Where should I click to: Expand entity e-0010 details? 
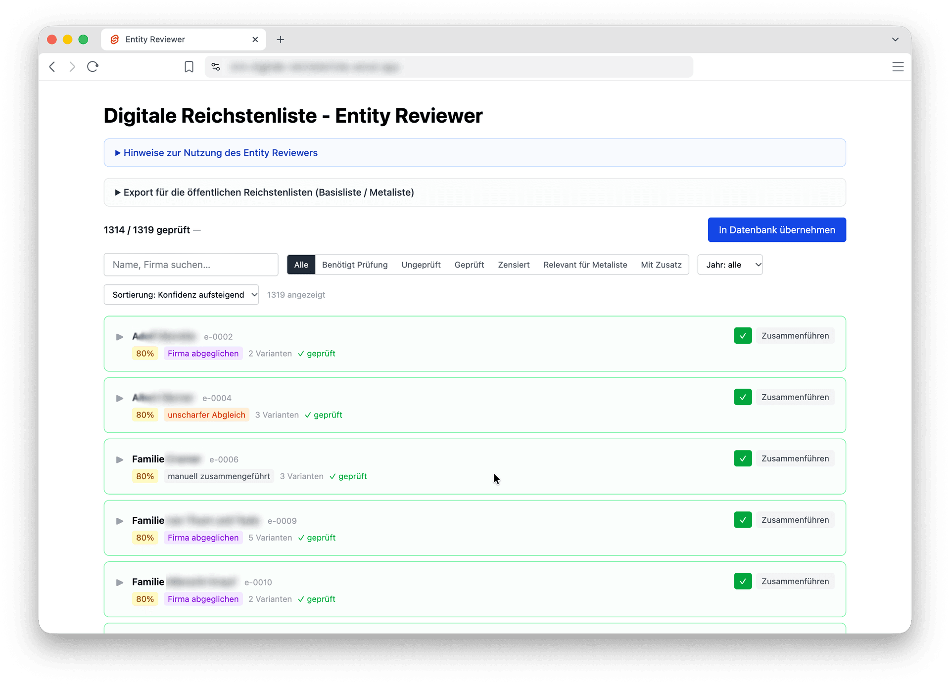tap(120, 582)
